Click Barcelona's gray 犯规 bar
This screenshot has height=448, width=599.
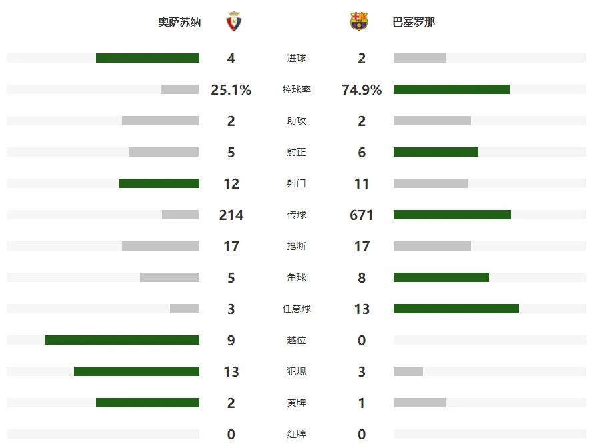(x=408, y=371)
